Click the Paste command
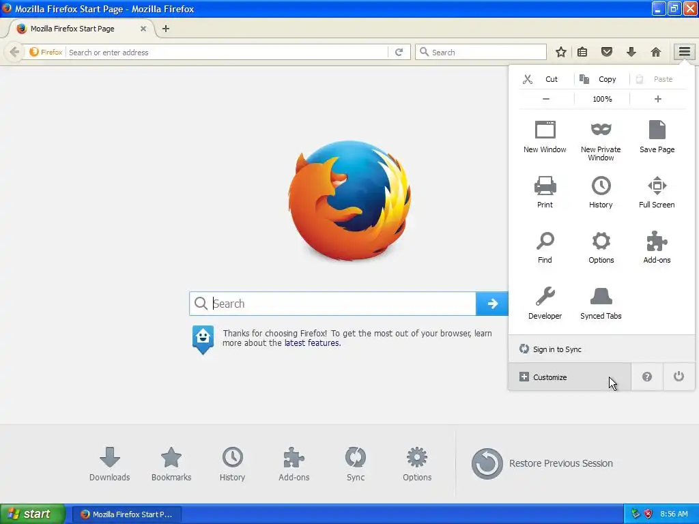 657,79
